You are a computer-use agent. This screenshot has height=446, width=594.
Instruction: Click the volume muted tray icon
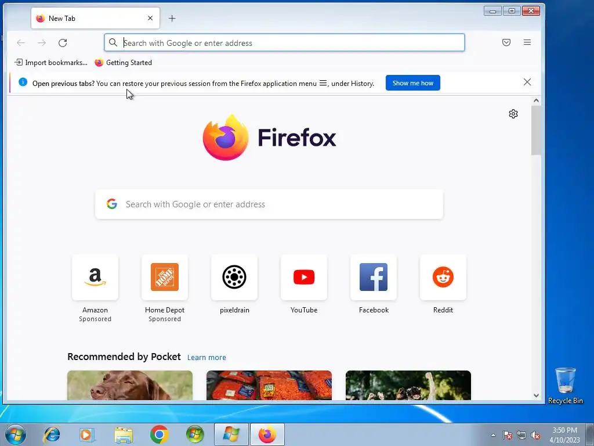click(x=535, y=435)
